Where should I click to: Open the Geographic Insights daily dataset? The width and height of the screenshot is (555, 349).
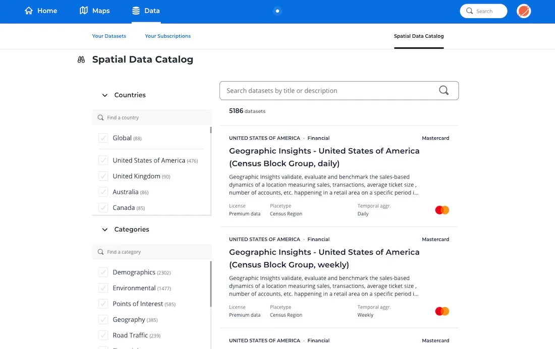324,157
